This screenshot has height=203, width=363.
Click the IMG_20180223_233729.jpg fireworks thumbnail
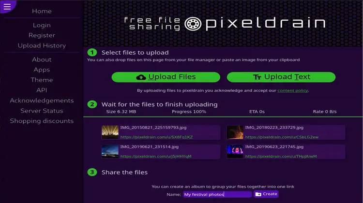[x=235, y=132]
